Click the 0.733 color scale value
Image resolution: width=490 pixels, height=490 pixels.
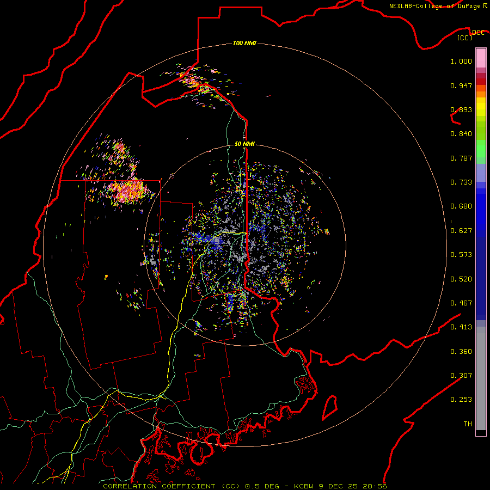[x=461, y=182]
